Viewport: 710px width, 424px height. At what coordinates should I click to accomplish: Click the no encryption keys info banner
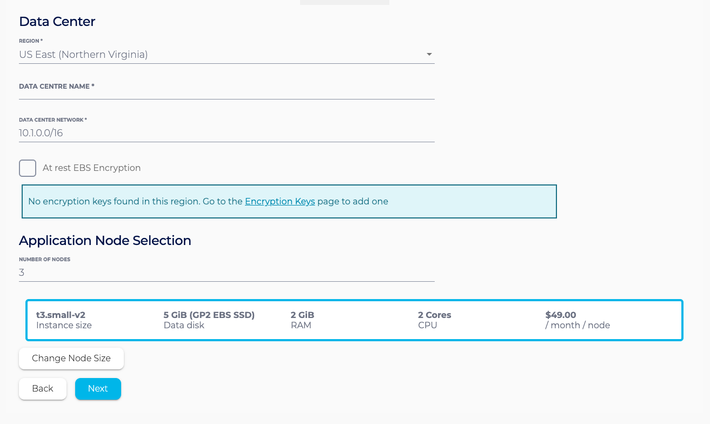click(460, 202)
